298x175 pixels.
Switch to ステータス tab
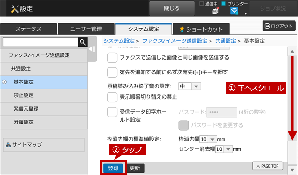click(28, 29)
